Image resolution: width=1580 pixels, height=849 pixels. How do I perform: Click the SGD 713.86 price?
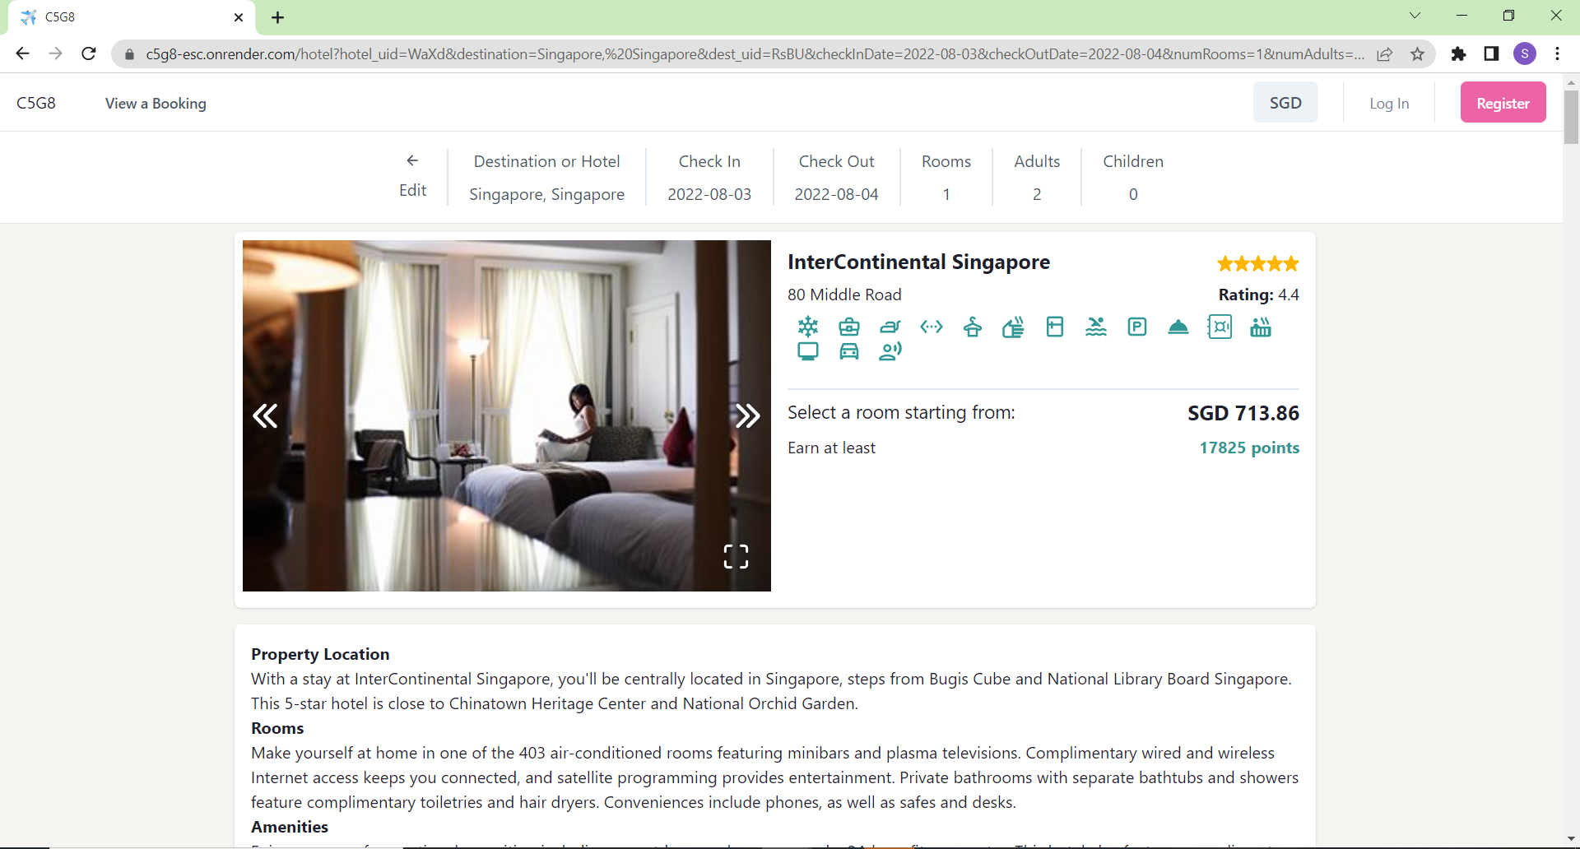1243,413
